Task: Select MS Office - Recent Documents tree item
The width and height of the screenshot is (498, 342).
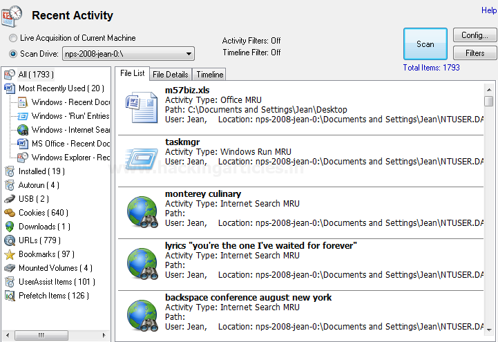Action: (70, 144)
